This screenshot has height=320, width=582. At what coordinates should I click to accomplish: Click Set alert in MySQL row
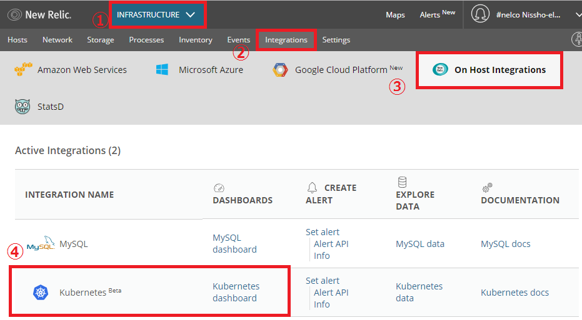click(x=322, y=232)
